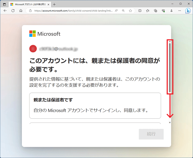Click text 自分の Microsoft アカウントでサインインし、同意します。
This screenshot has height=158, width=193.
tap(91, 110)
